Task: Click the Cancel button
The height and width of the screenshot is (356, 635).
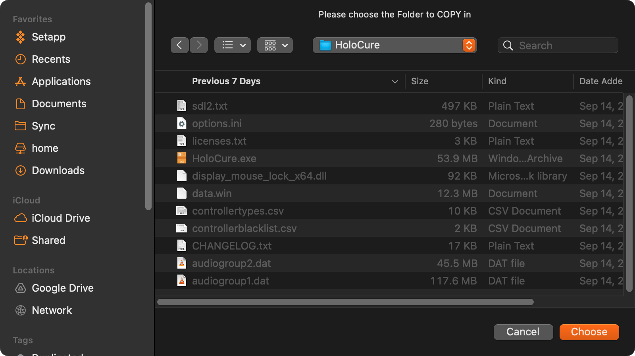Action: click(x=523, y=332)
